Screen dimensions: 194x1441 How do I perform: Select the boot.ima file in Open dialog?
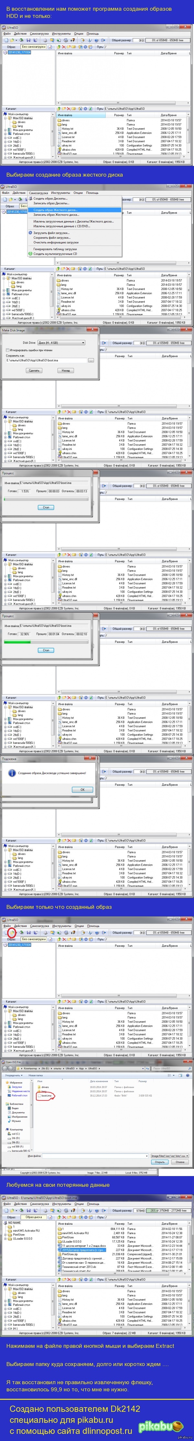tap(46, 1095)
